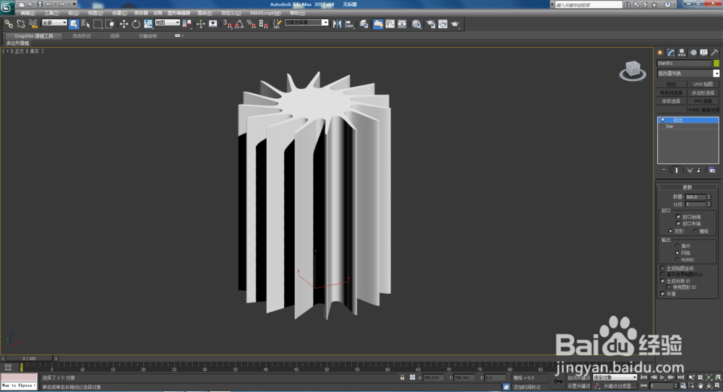Click the Render Production teapot icon
723x392 pixels.
[455, 24]
